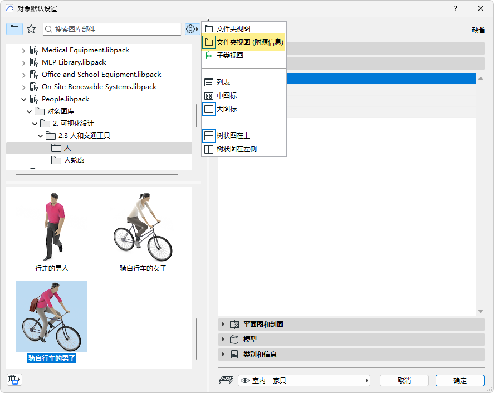This screenshot has width=494, height=393.
Task: Select 对象图库 folder icon
Action: pyautogui.click(x=40, y=111)
